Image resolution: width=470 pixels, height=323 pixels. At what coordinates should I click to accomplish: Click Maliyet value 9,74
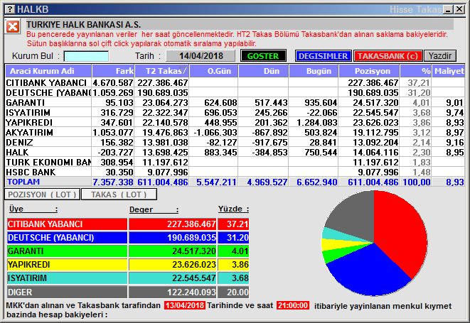point(455,113)
